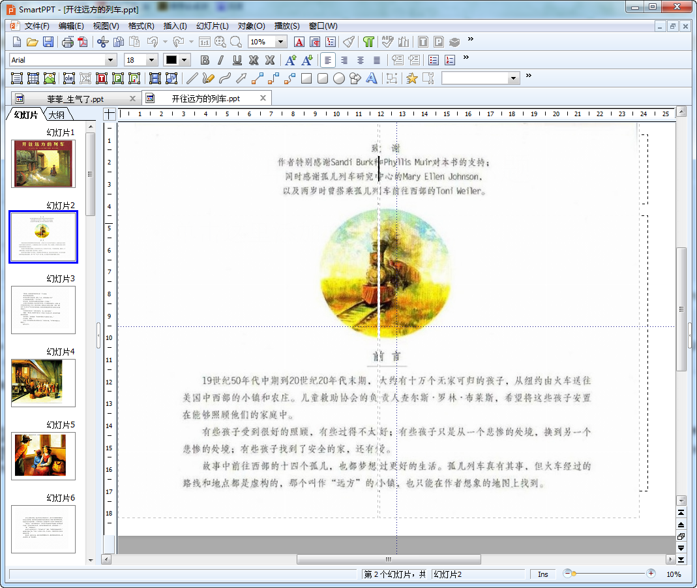Expand the standard toolbar overflow chevron
Image resolution: width=697 pixels, height=588 pixels.
point(471,39)
